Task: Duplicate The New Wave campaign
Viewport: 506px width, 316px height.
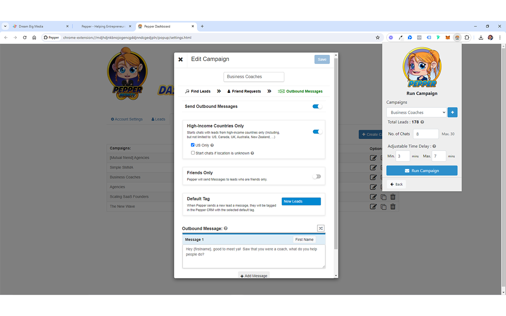Action: point(383,207)
